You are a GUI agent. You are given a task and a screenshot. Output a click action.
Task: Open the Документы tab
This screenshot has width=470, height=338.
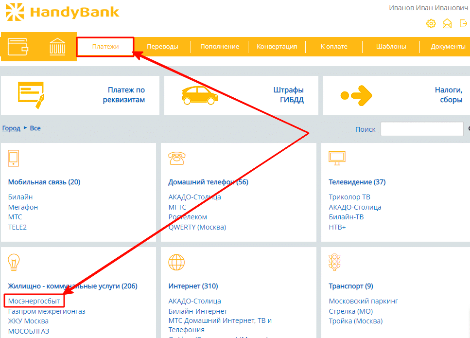(448, 47)
